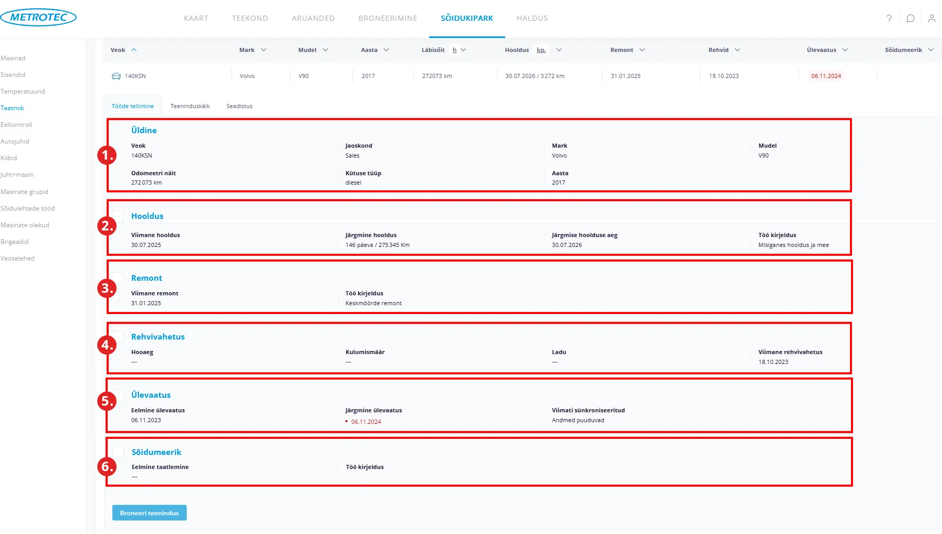Open the help question mark icon

[889, 19]
